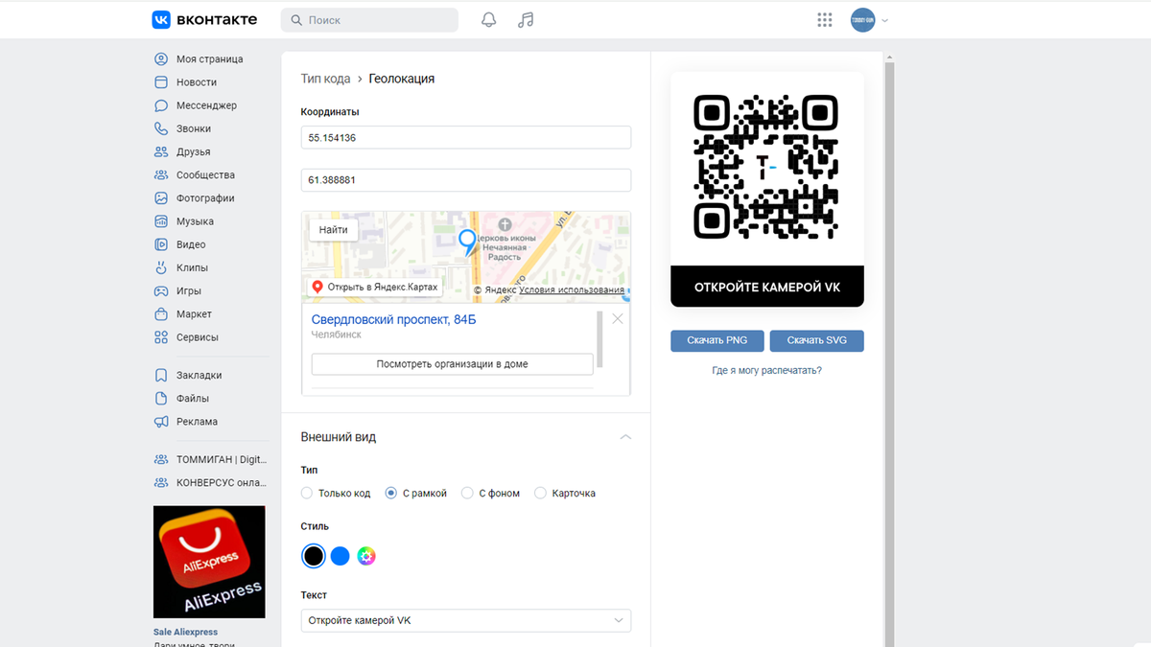The image size is (1151, 647).
Task: Open the notifications bell
Action: pyautogui.click(x=488, y=20)
